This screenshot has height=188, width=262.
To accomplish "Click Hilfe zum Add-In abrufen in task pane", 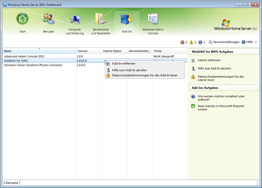I will 214,68.
